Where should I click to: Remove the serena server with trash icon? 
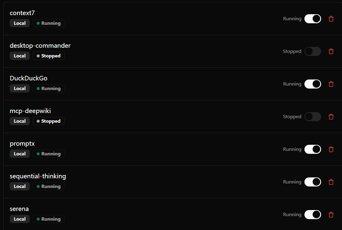[331, 215]
